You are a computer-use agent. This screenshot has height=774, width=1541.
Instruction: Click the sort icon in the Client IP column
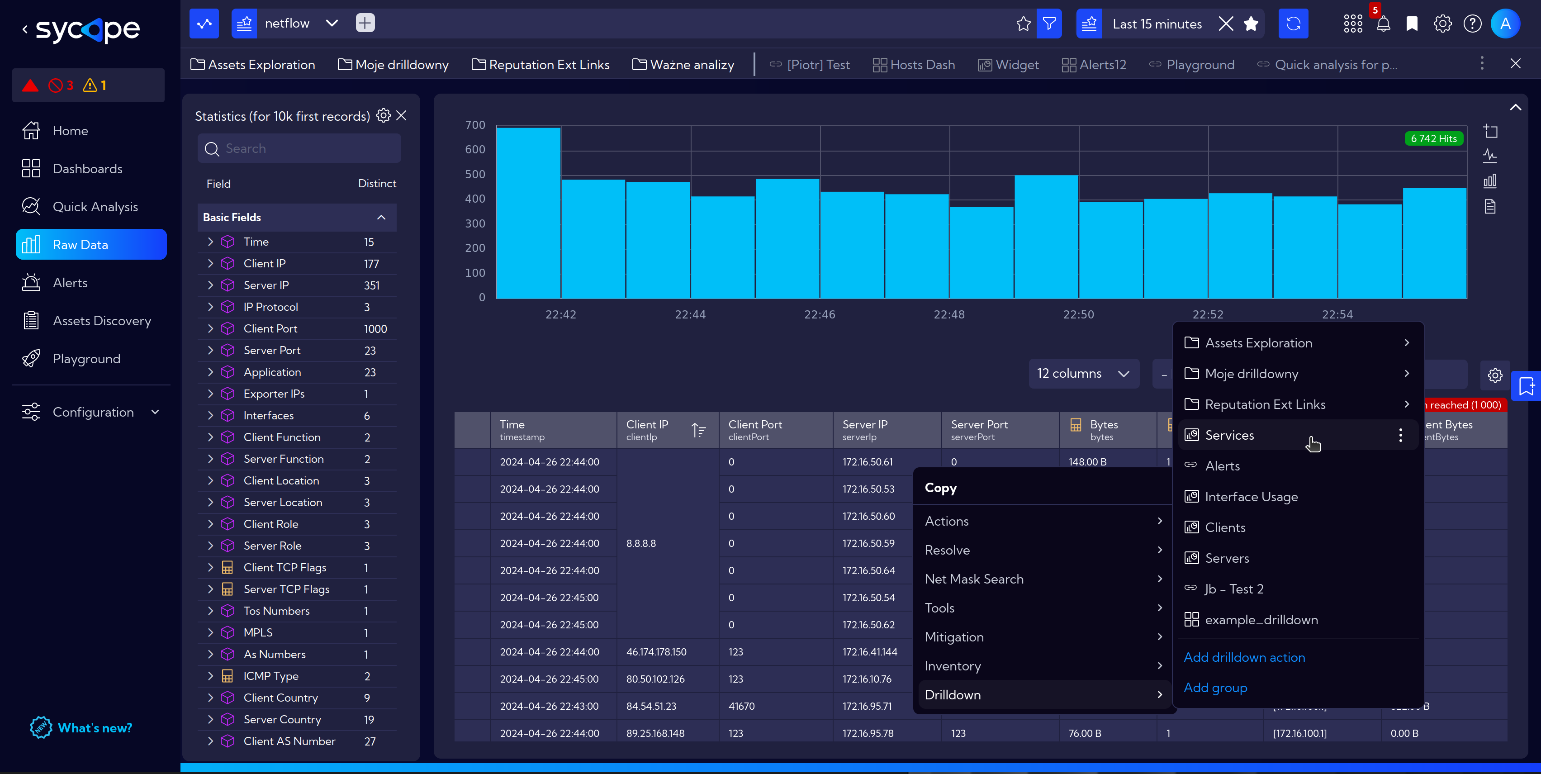pyautogui.click(x=699, y=430)
